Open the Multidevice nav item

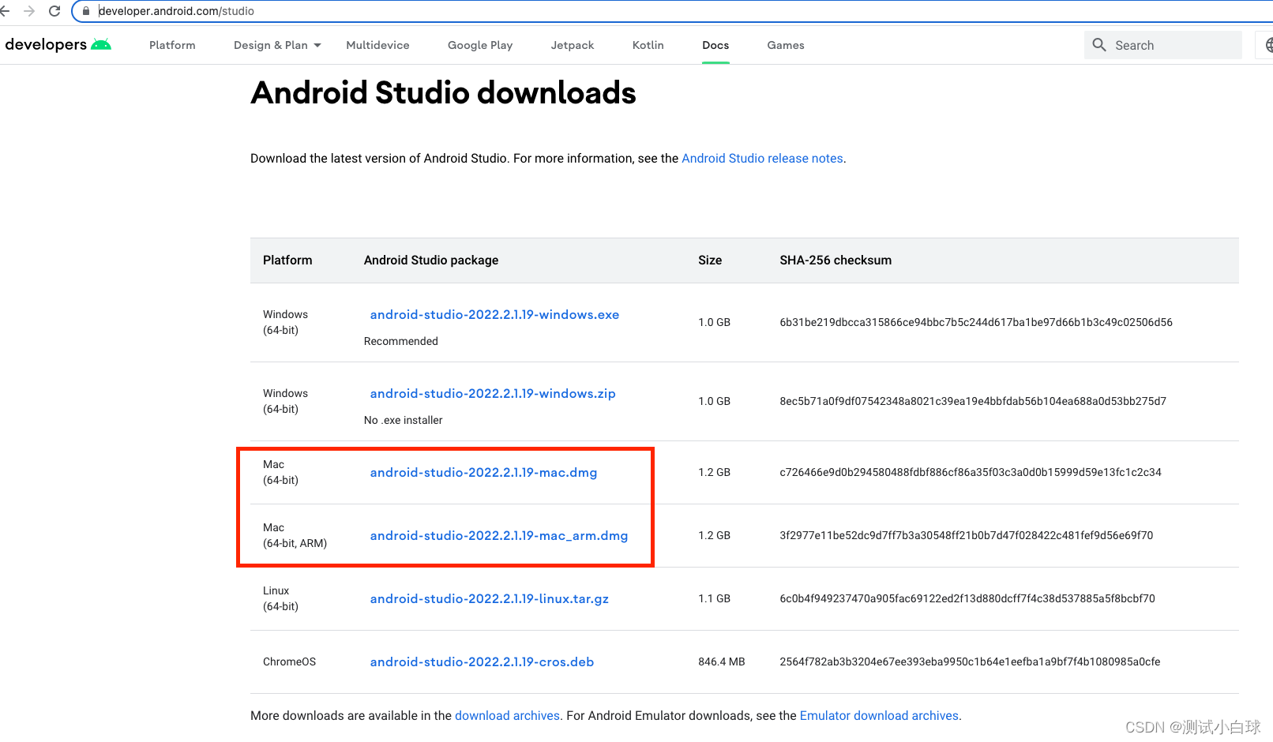[377, 45]
